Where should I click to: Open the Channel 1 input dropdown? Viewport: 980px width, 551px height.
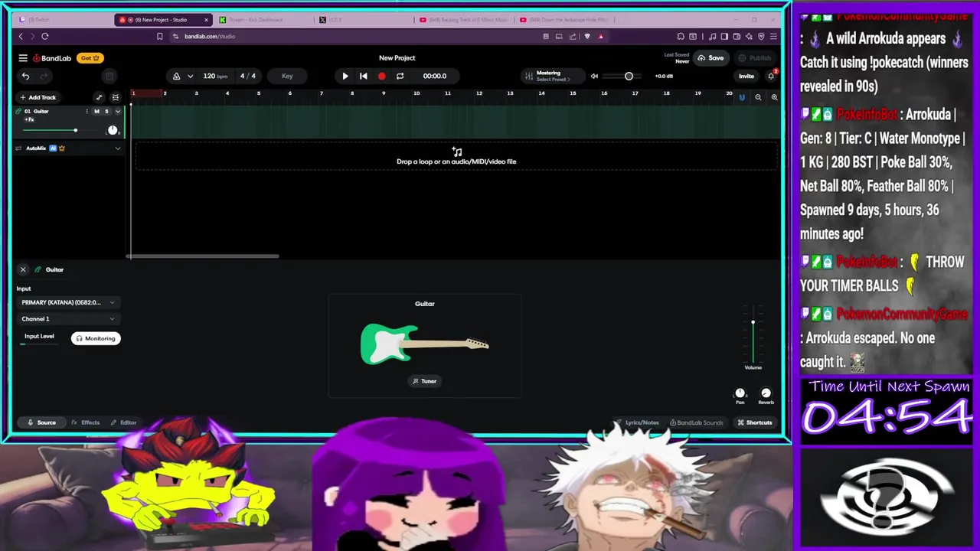click(67, 319)
